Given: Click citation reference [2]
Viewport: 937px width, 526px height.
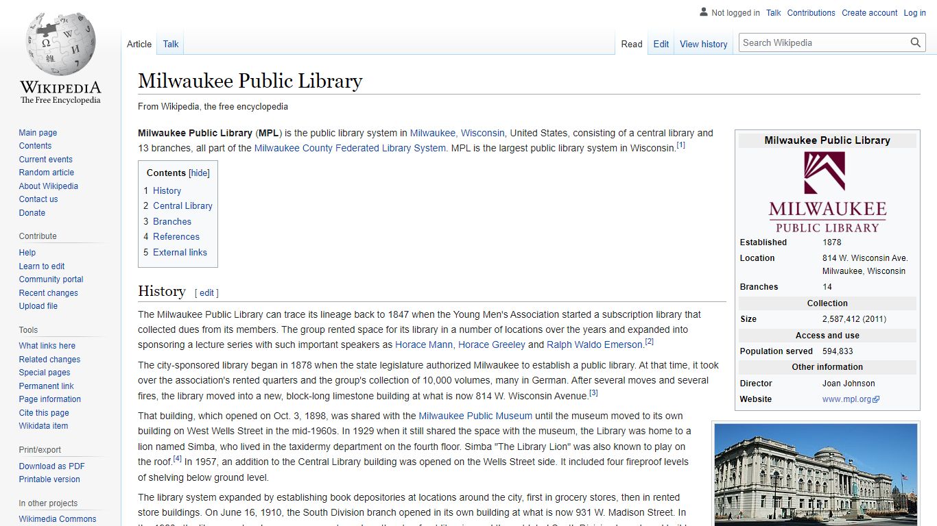Looking at the screenshot, I should coord(650,342).
